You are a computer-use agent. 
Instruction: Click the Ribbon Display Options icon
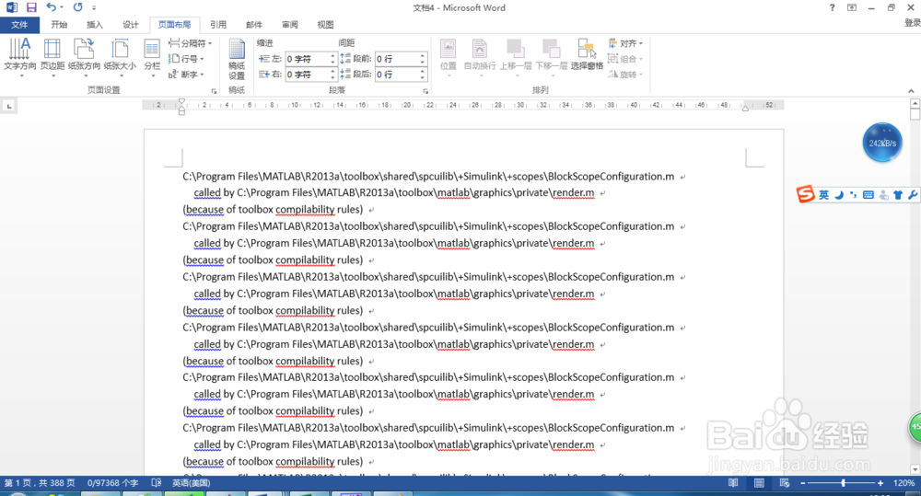click(x=852, y=7)
